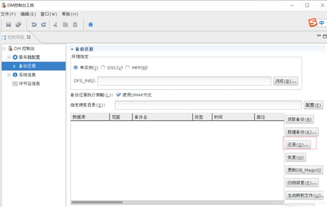Select 许可证信息 in navigation tree
327x207 pixels.
29,84
